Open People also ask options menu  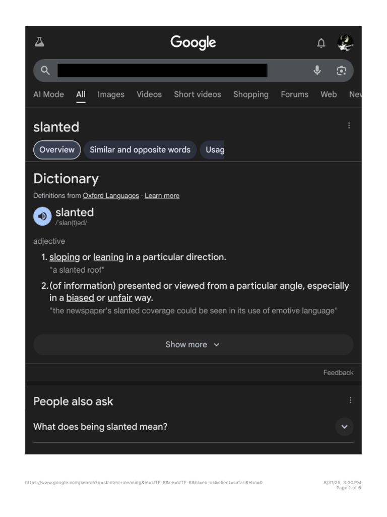coord(350,400)
